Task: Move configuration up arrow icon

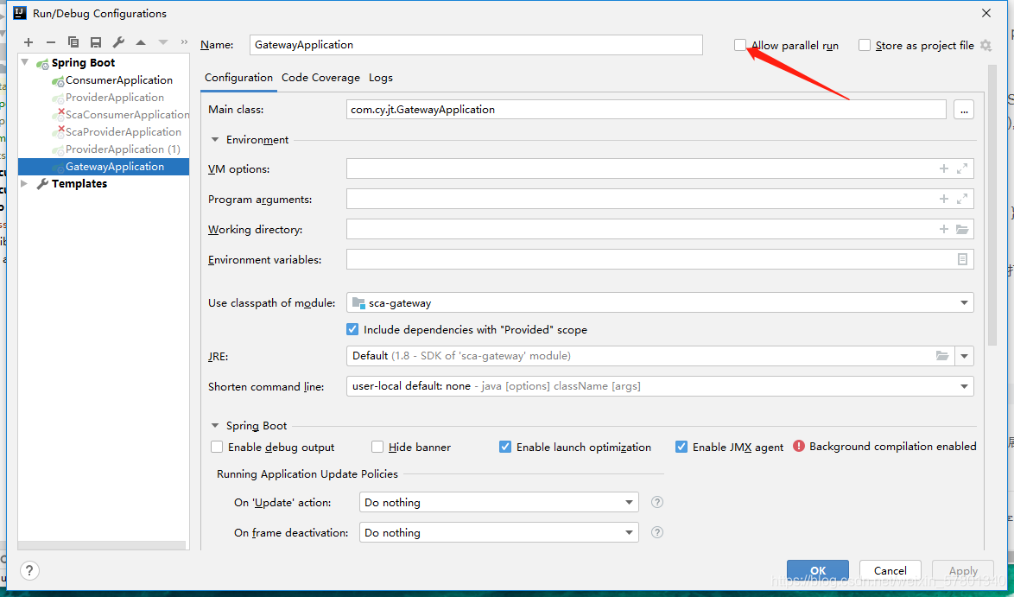Action: [140, 42]
